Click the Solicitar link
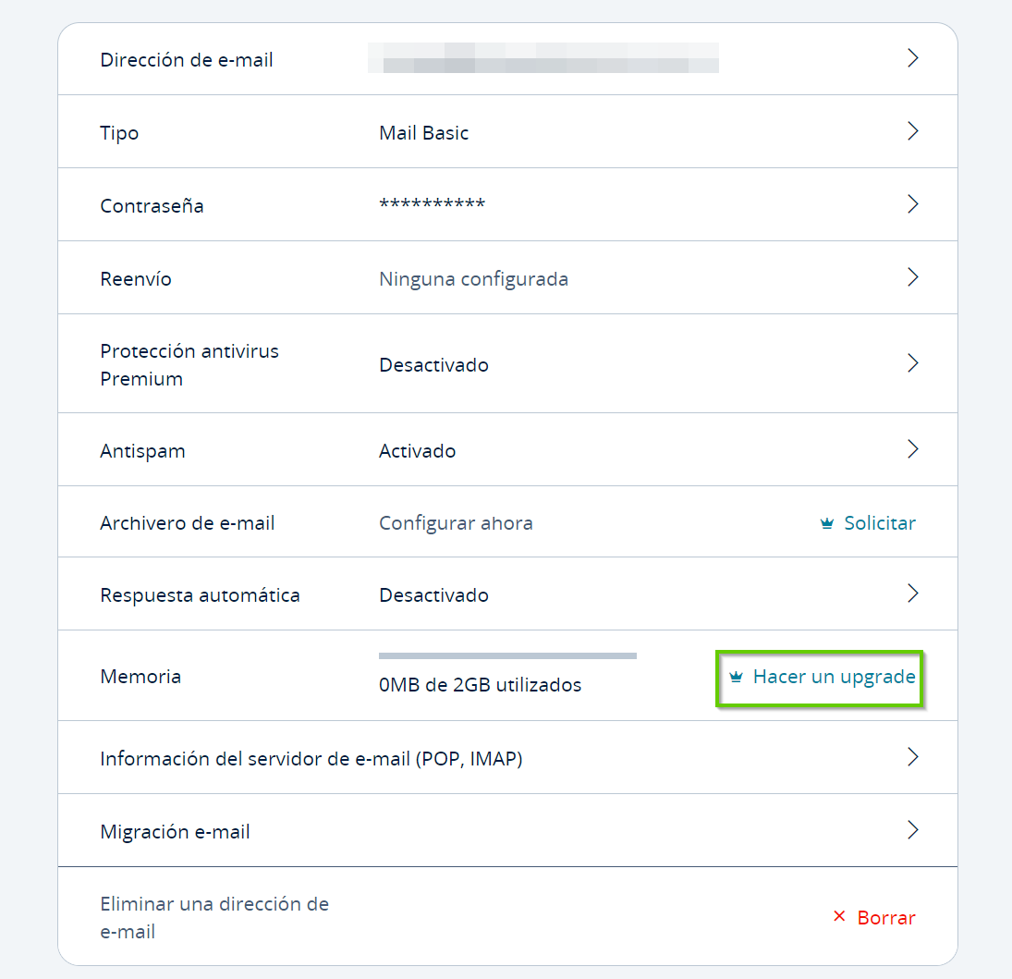 click(880, 523)
